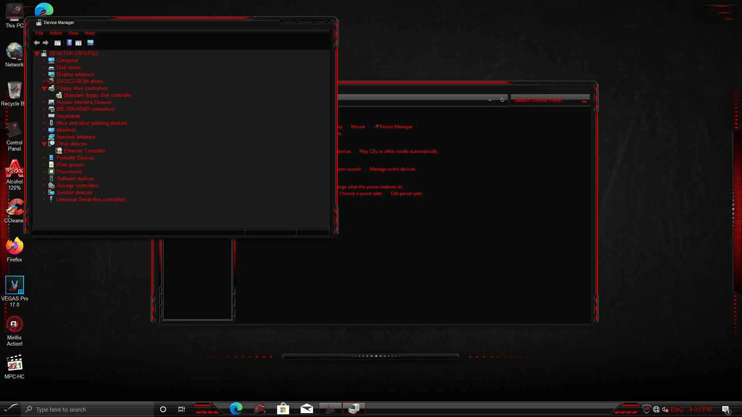Click the Forward arrow in Device Manager toolbar
Screen dimensions: 742x417
point(46,43)
